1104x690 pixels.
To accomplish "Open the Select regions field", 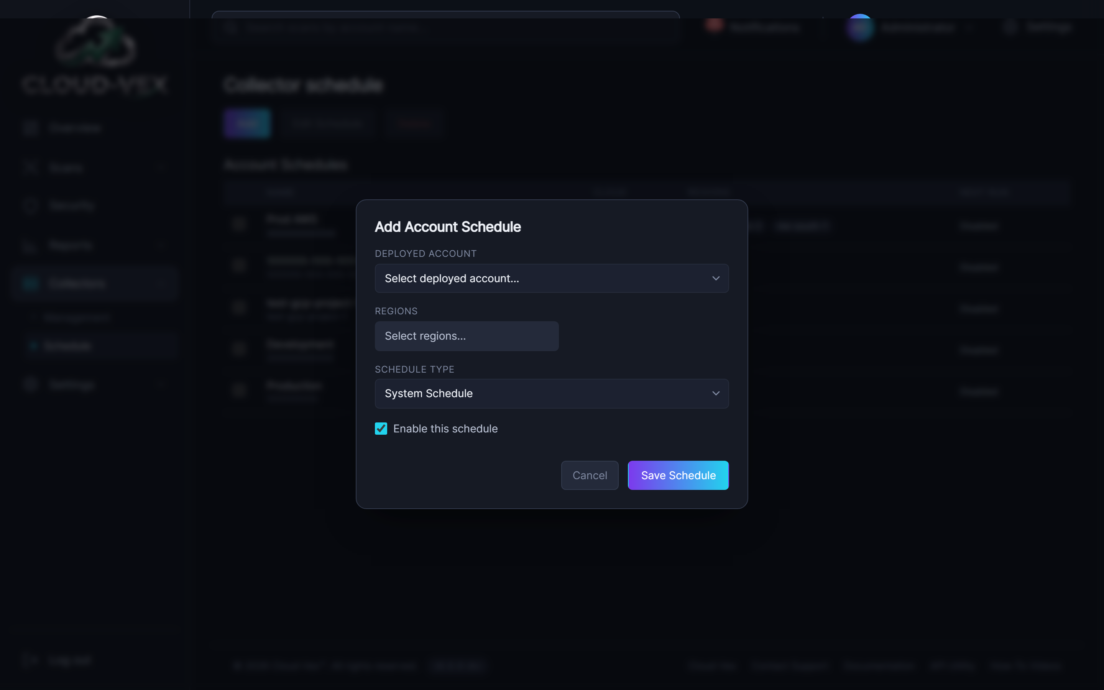I will (x=466, y=336).
